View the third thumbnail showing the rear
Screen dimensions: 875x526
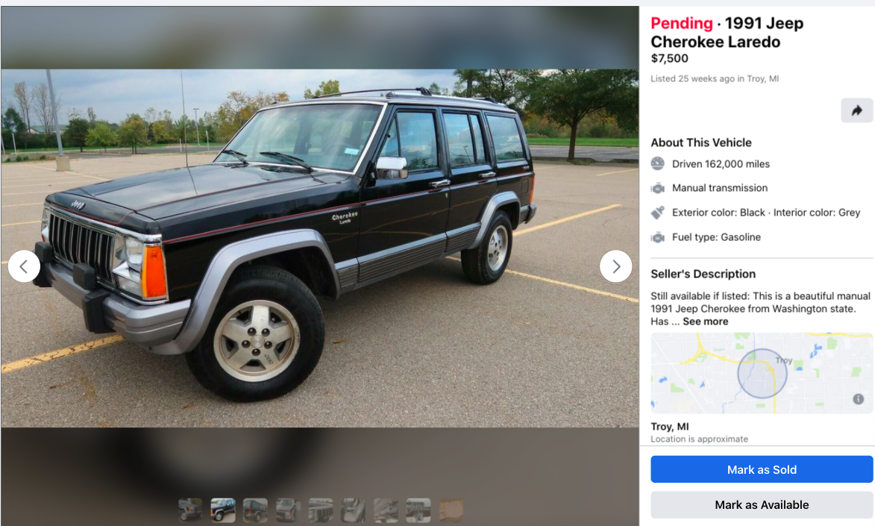pos(256,510)
